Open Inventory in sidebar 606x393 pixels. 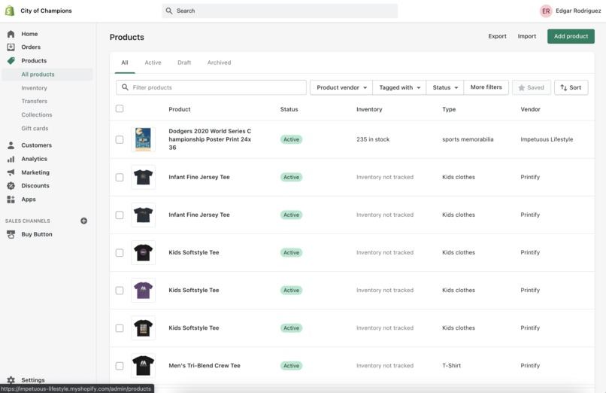(x=34, y=88)
